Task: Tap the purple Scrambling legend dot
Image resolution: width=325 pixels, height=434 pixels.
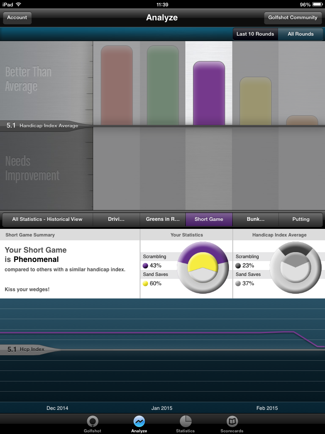Action: tap(146, 266)
